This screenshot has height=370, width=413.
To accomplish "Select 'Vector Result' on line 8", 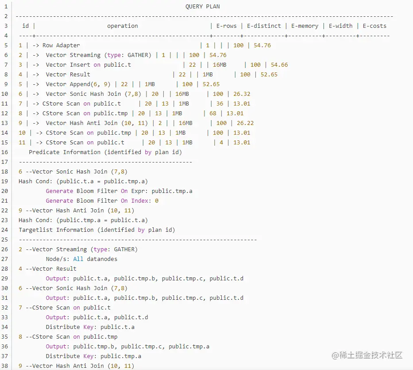I will (x=68, y=75).
